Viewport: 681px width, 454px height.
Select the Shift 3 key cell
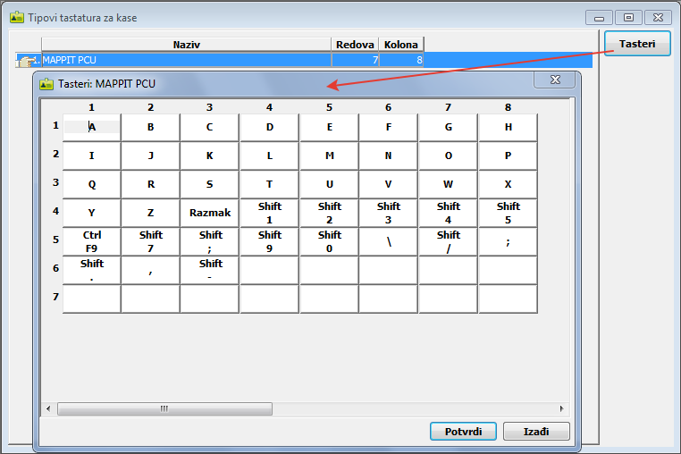coord(388,213)
